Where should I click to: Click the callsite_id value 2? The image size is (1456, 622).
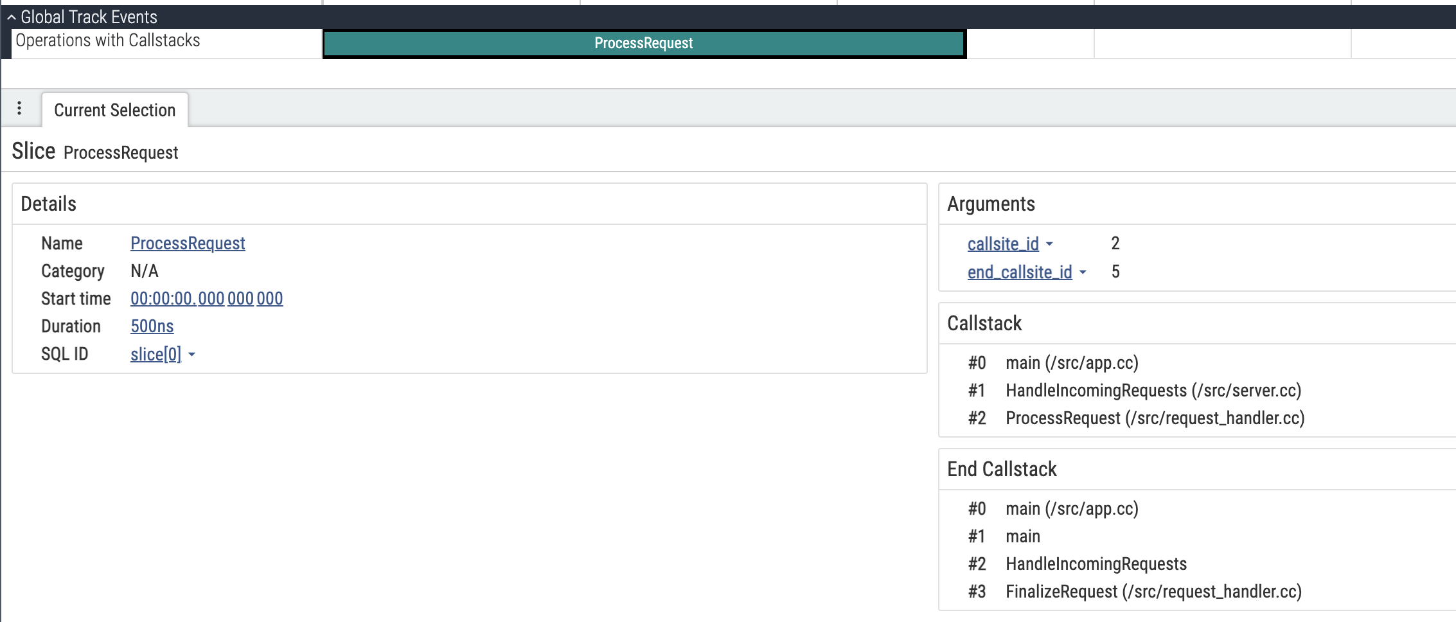click(x=1114, y=244)
